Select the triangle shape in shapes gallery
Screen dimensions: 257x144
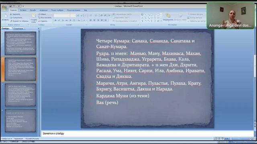[142, 18]
